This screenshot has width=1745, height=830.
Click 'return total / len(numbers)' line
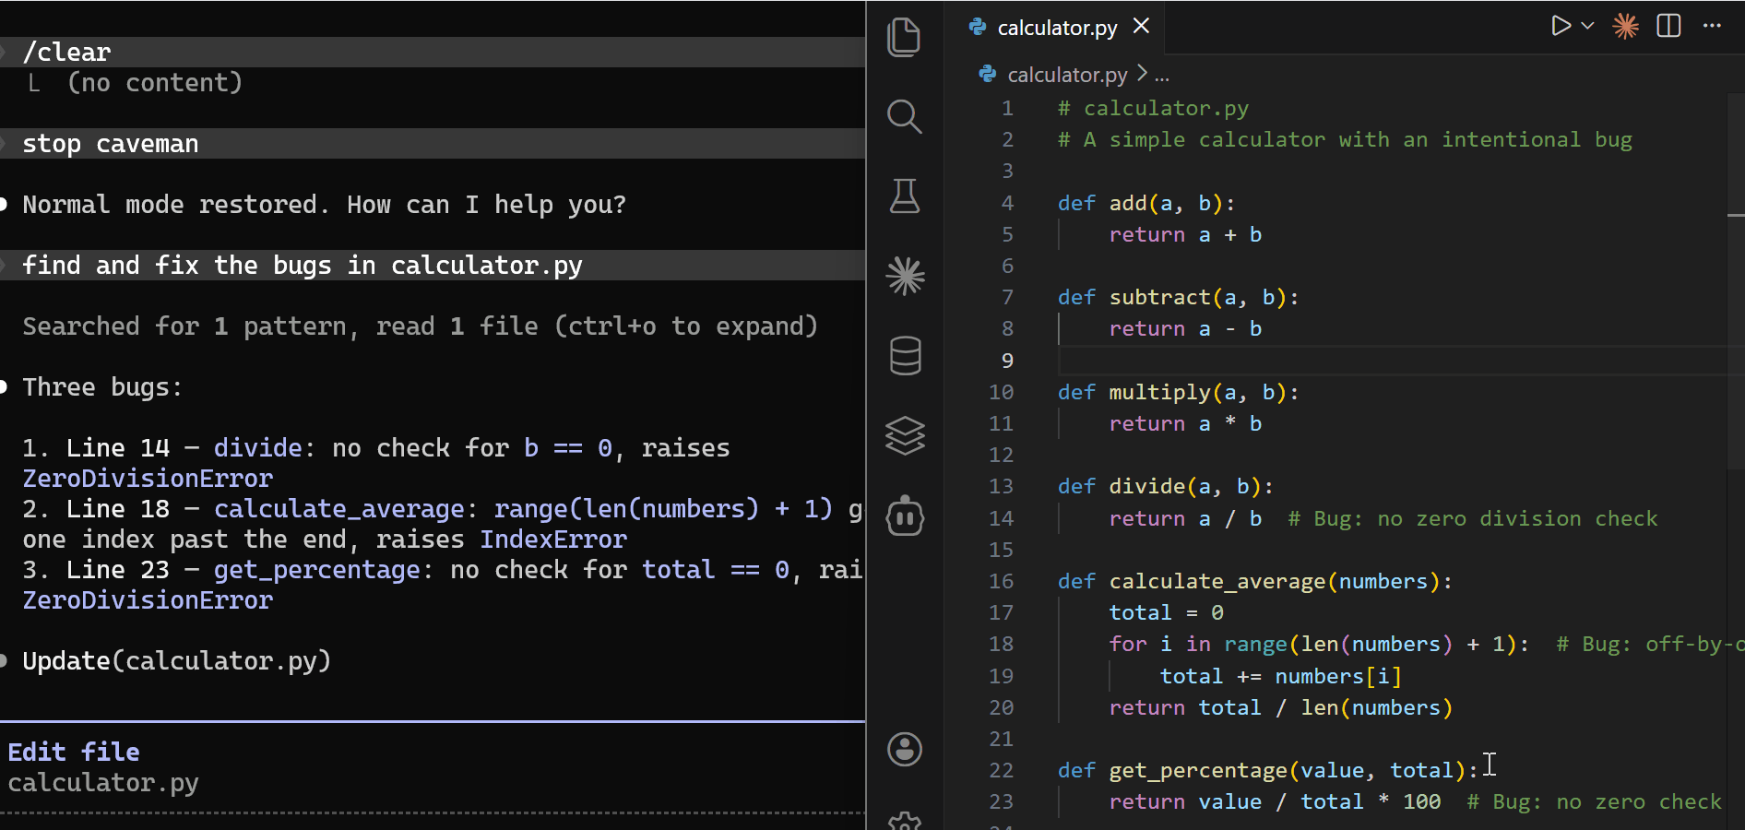(1280, 707)
